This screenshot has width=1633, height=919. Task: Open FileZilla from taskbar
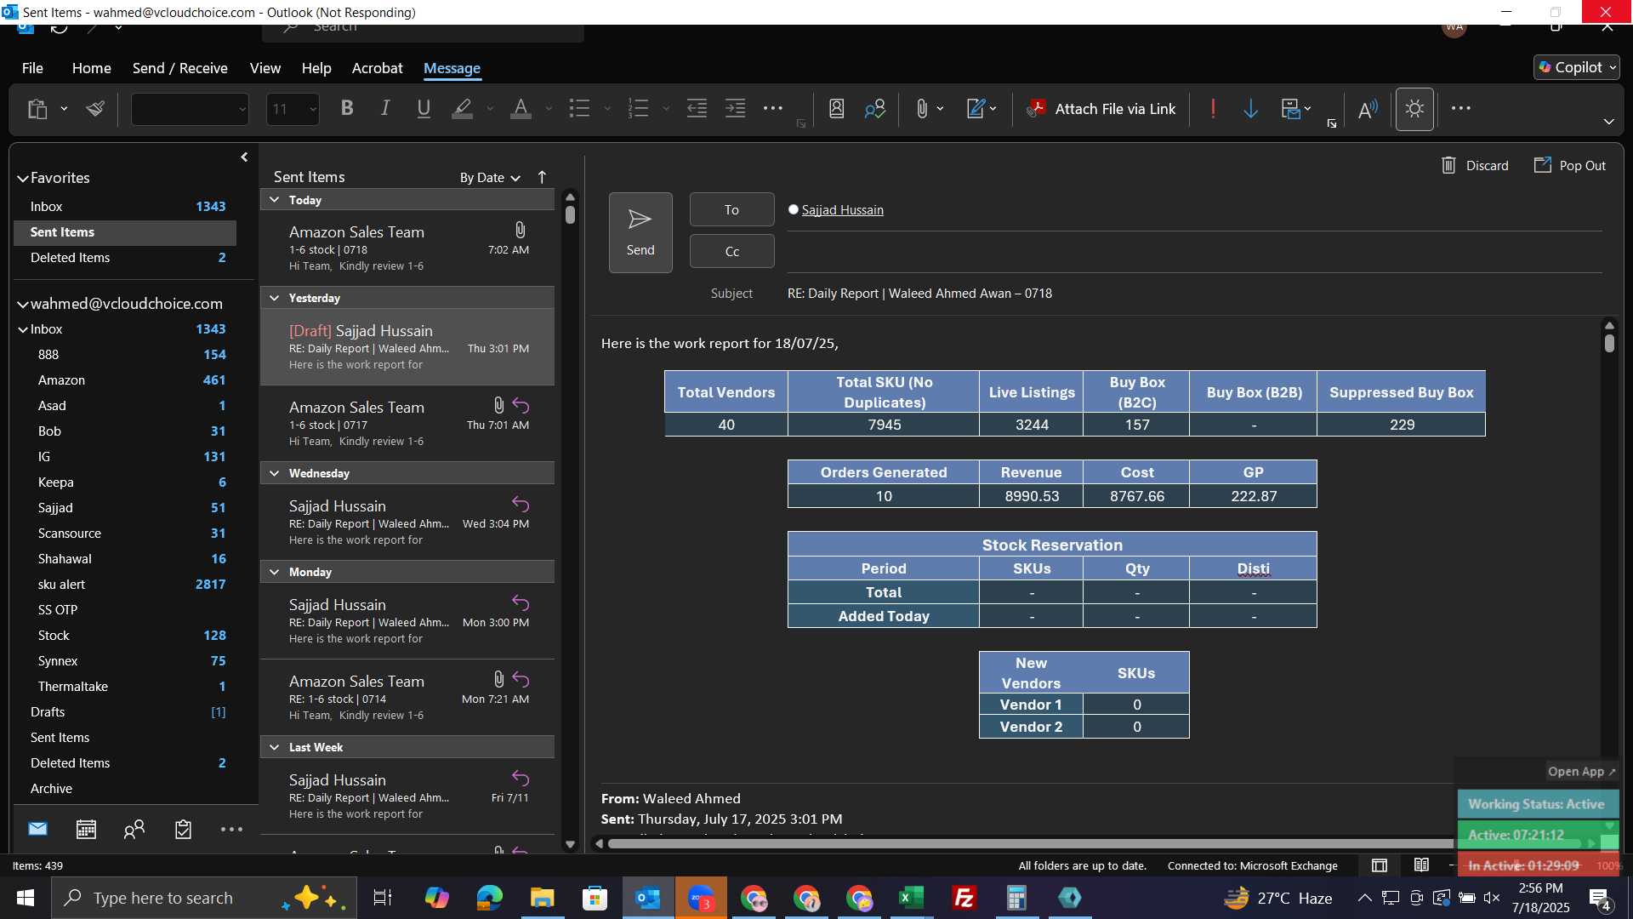(964, 898)
